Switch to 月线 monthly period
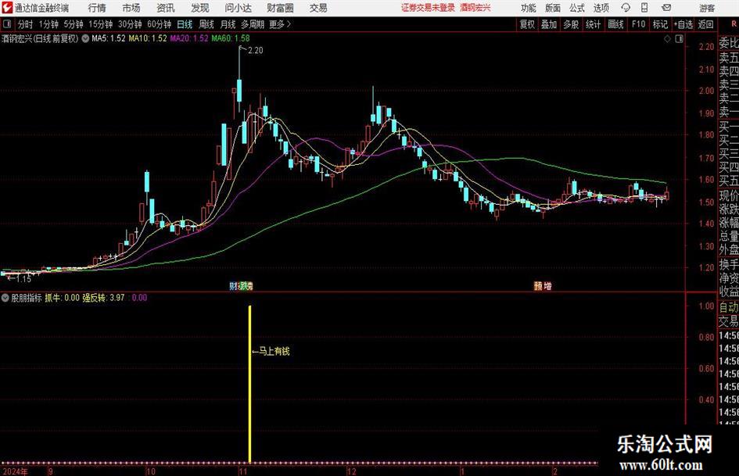Screen dimensions: 739x476 pos(228,24)
